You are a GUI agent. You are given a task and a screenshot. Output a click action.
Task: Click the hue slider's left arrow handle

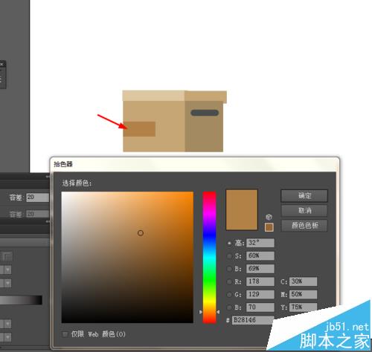coord(201,312)
